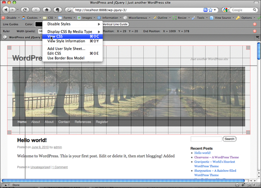Open the Information toolbar dropdown
261x188 pixels.
coord(109,18)
